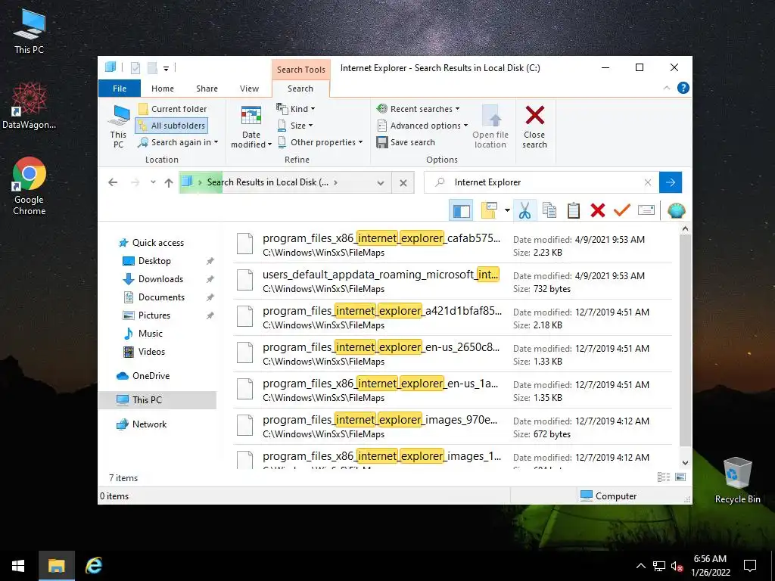Switch to details view icon in status bar
Screen dimensions: 775x581
664,477
